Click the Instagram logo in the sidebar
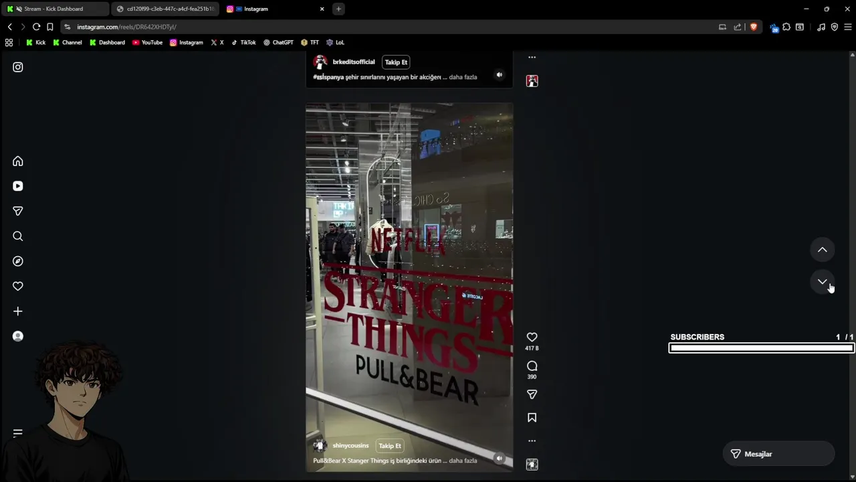This screenshot has width=856, height=482. (18, 67)
